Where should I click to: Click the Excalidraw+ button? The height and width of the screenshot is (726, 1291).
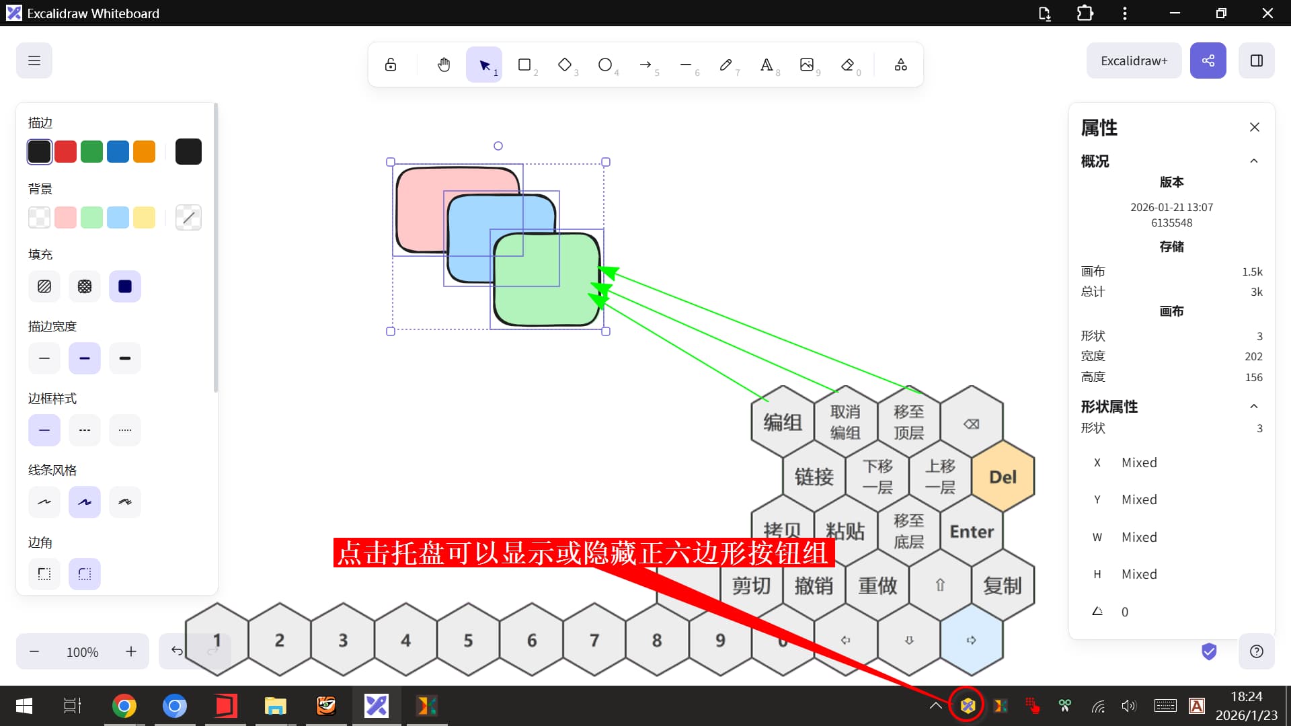(1134, 61)
